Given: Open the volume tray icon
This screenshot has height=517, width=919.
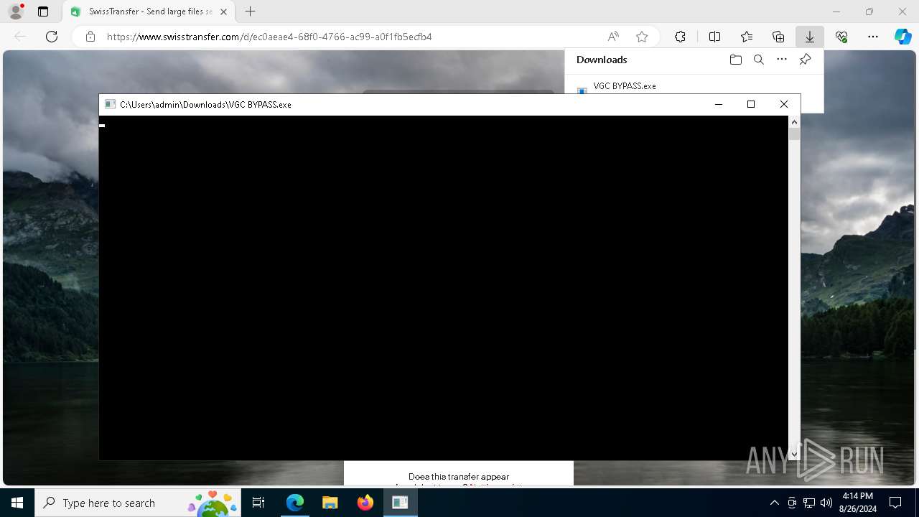Looking at the screenshot, I should point(826,503).
